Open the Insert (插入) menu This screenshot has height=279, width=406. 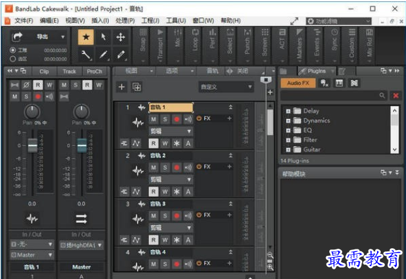tap(100, 21)
